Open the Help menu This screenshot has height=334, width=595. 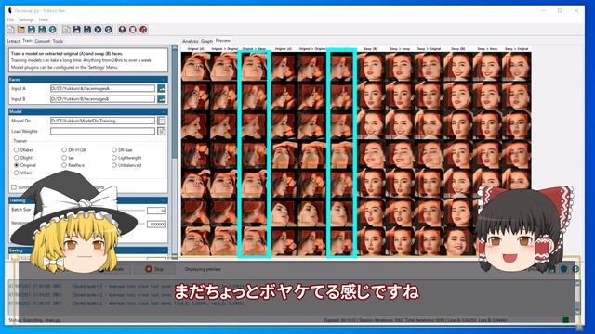[x=44, y=19]
